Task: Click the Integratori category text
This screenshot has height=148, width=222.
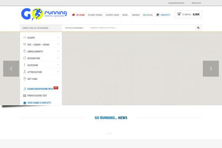Action: click(34, 58)
